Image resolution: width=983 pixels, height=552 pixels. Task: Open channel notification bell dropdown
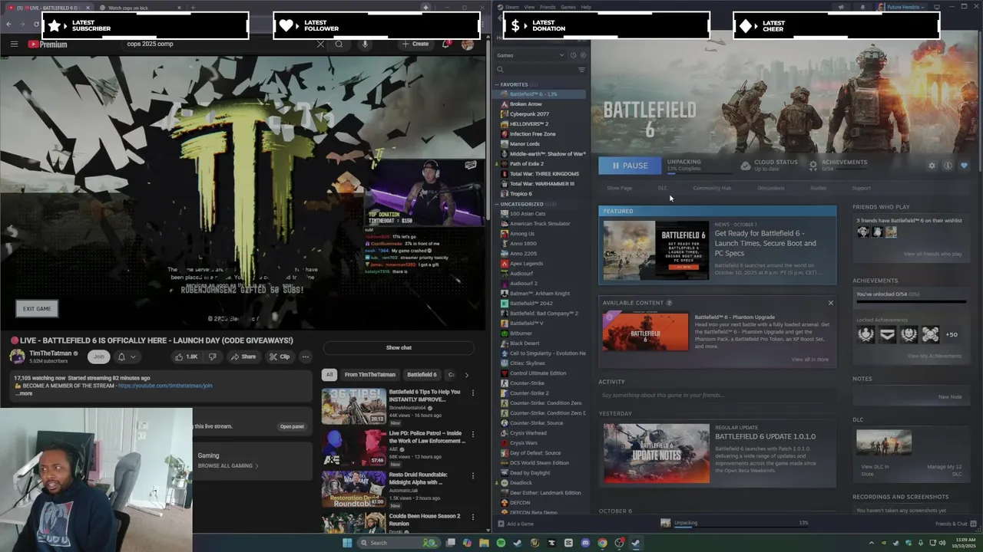click(126, 356)
